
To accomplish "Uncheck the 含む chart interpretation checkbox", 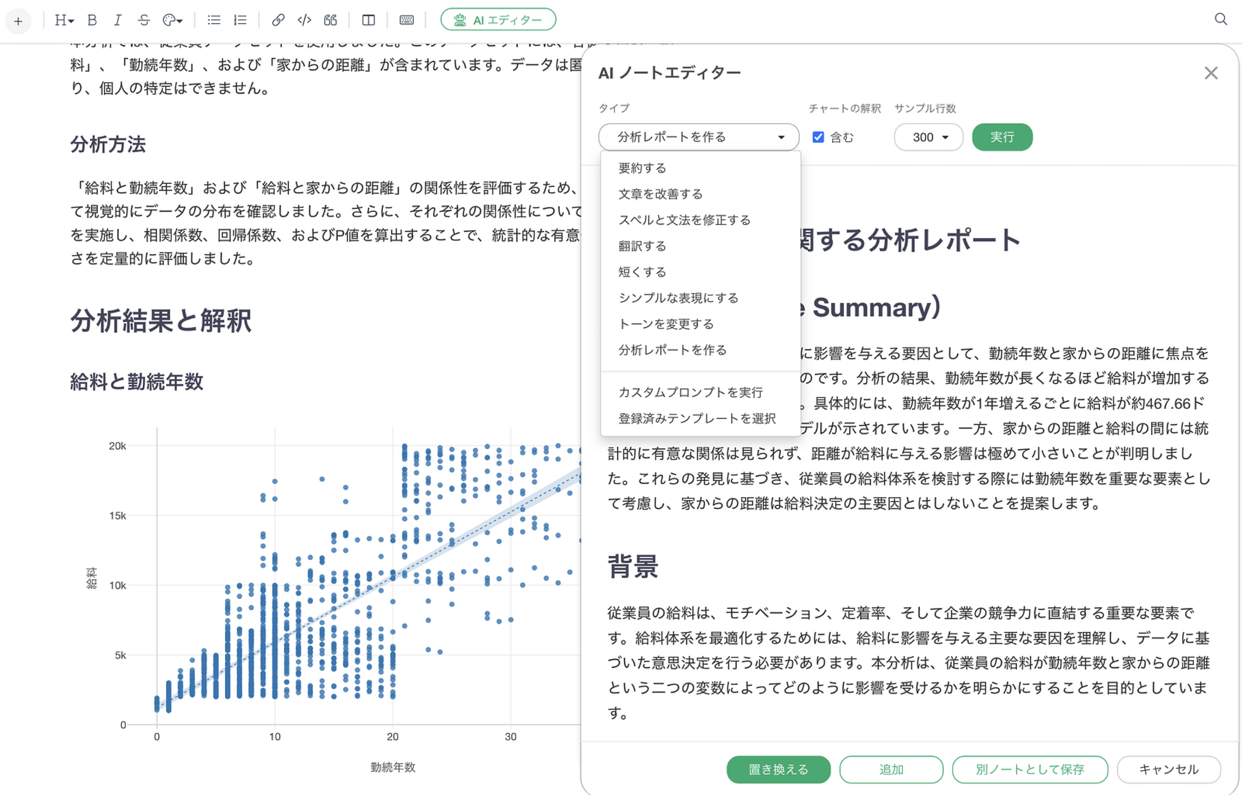I will coord(818,137).
